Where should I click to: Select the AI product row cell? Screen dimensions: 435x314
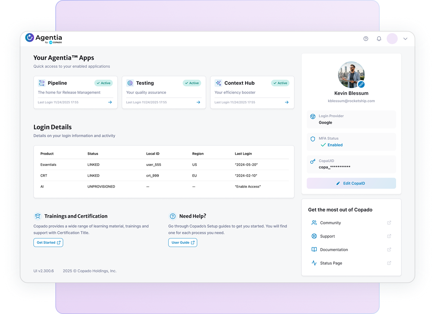[x=42, y=187]
